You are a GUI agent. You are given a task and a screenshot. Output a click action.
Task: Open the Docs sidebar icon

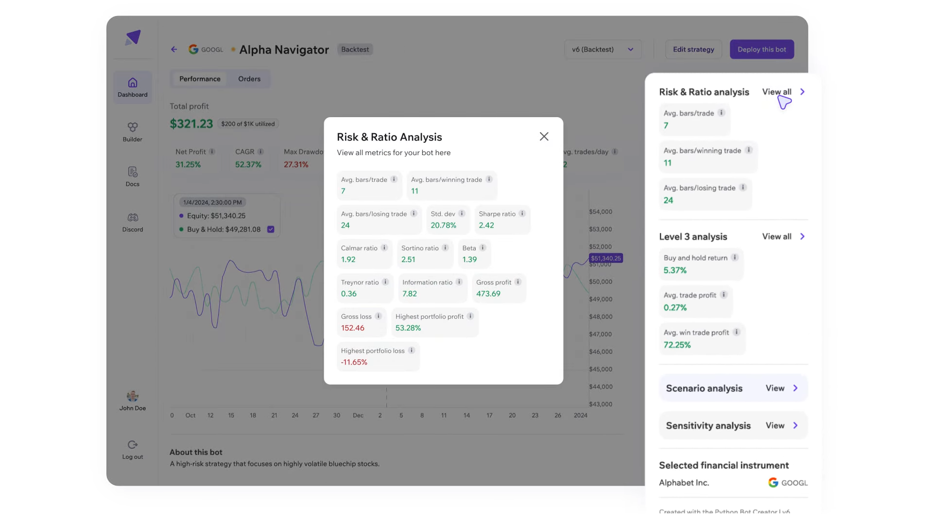point(133,172)
